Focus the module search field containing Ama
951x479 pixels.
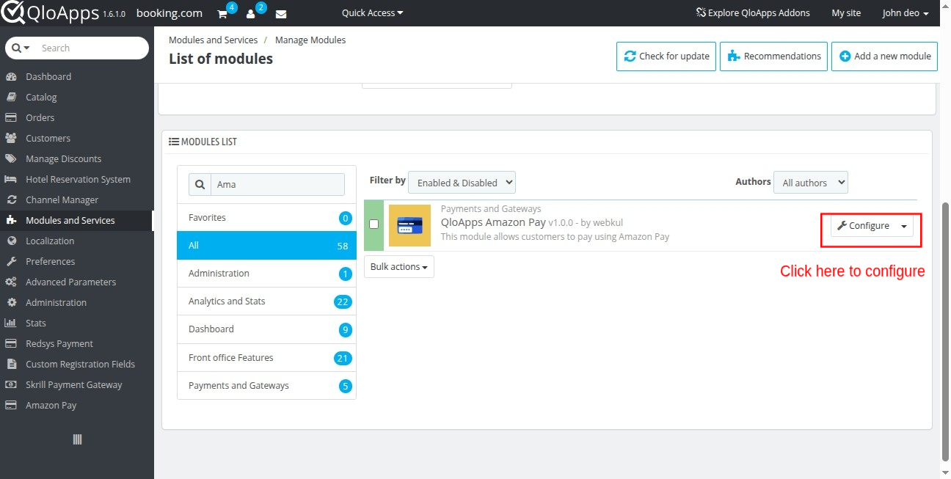(277, 184)
